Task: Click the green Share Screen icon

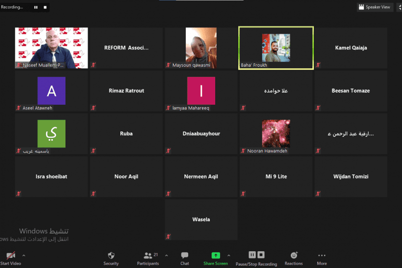Action: click(x=215, y=256)
